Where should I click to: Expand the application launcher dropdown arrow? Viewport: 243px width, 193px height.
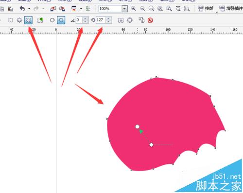click(81, 9)
